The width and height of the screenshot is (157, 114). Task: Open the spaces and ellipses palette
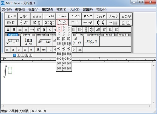(x=24, y=16)
